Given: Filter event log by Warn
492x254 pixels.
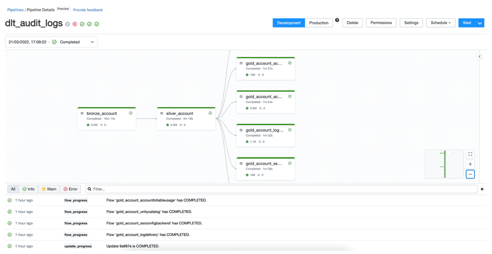Looking at the screenshot, I should (x=49, y=189).
